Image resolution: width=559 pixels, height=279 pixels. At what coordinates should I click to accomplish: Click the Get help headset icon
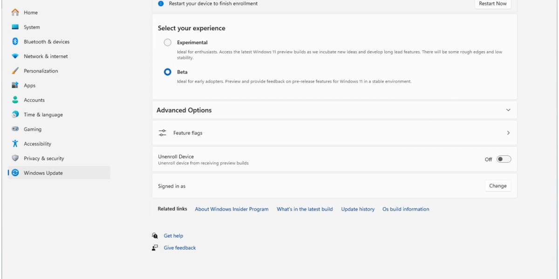click(155, 236)
